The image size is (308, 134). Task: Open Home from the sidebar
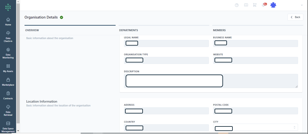coord(8,21)
